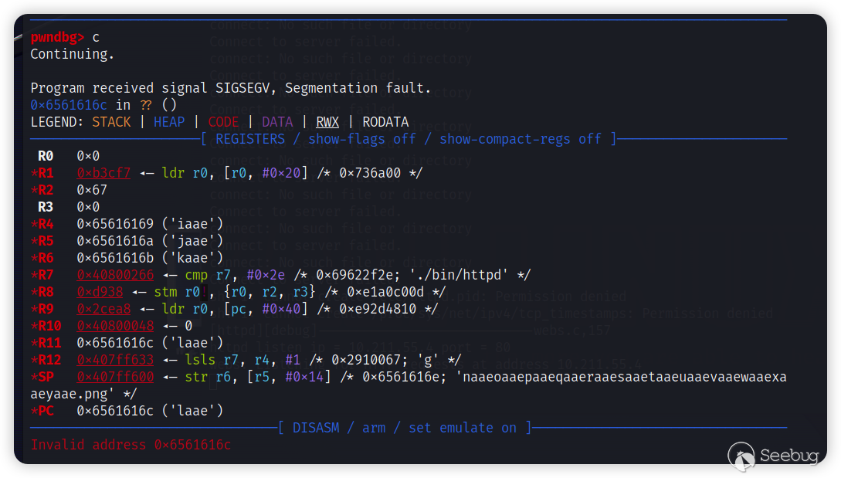The image size is (841, 478).
Task: Click the red PC register label
Action: pos(42,411)
